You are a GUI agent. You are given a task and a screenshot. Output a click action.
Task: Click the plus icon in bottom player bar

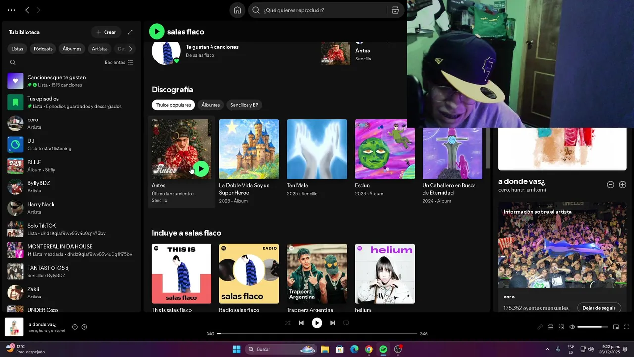[x=84, y=327]
